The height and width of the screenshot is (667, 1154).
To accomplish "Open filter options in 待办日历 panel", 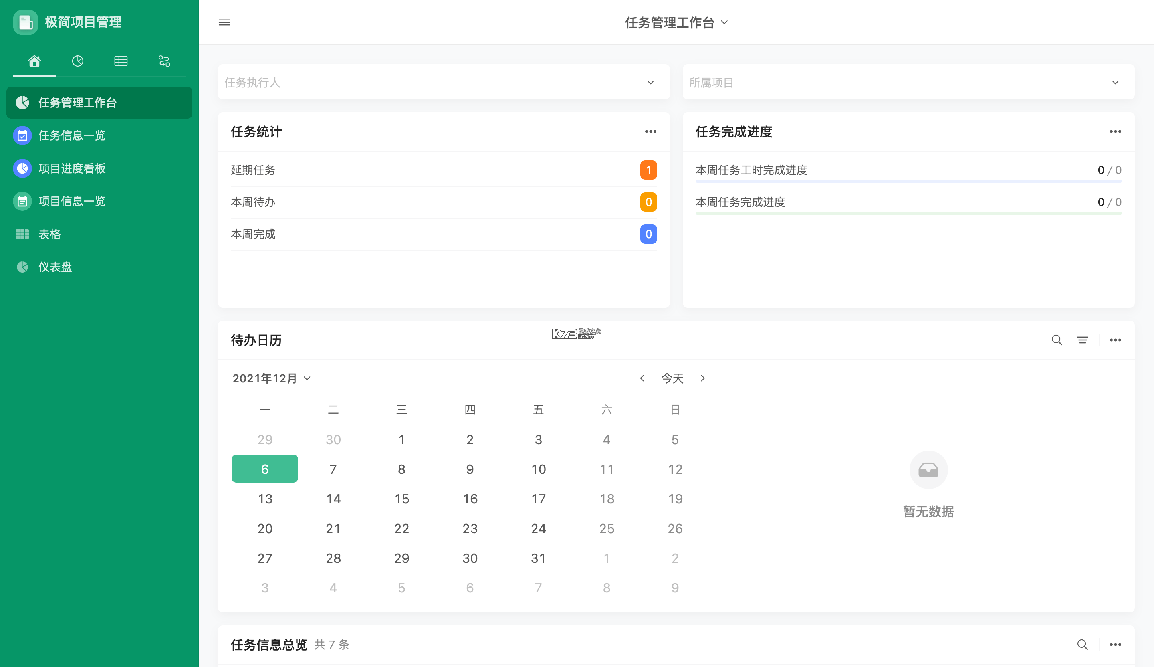I will pyautogui.click(x=1083, y=340).
